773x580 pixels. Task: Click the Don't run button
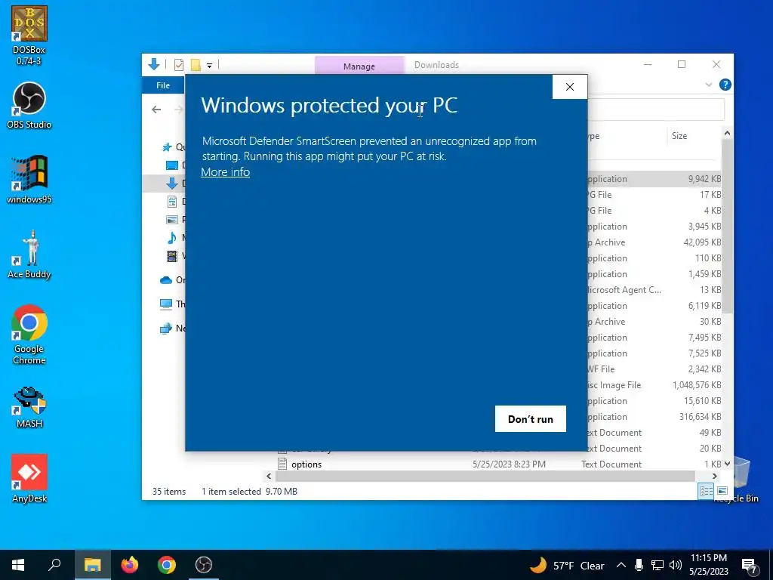click(531, 418)
